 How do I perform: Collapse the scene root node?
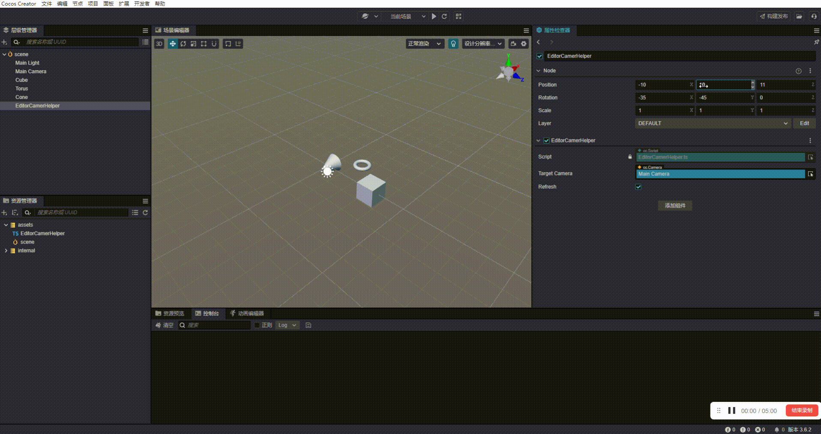pyautogui.click(x=4, y=54)
